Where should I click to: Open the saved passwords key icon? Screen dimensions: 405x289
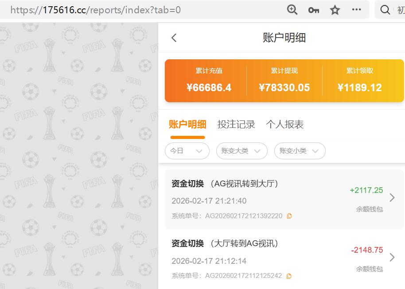click(x=313, y=9)
